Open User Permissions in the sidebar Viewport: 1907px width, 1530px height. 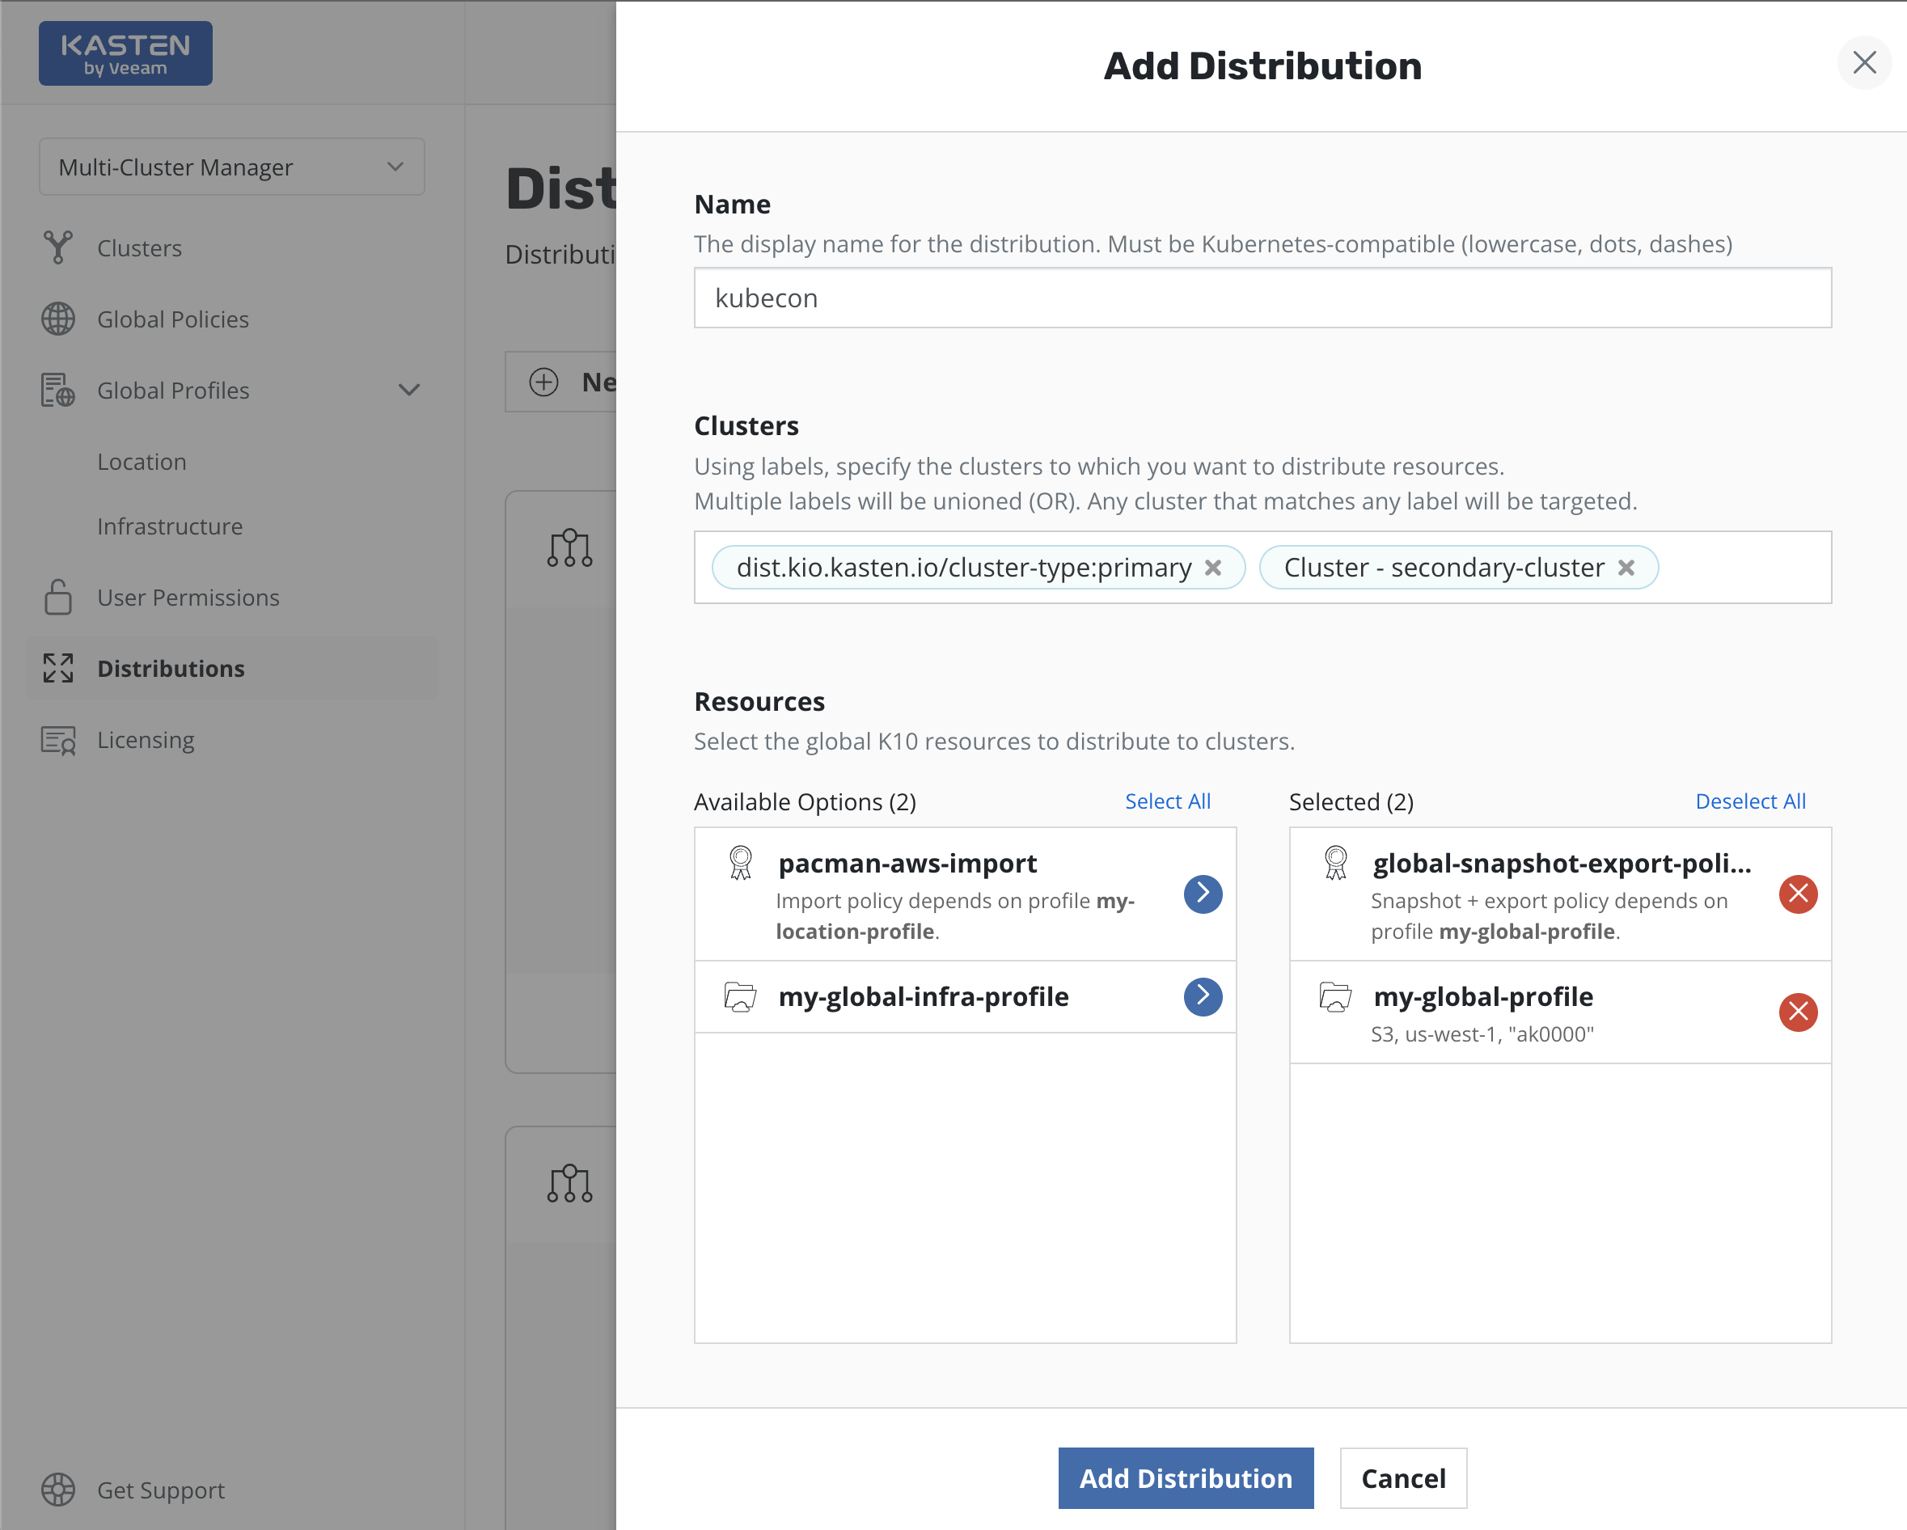point(188,598)
